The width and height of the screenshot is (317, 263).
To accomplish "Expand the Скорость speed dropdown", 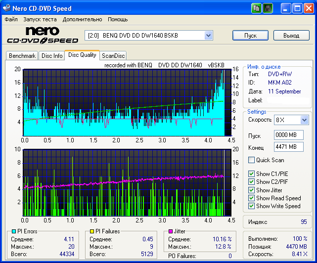I will tap(304, 120).
